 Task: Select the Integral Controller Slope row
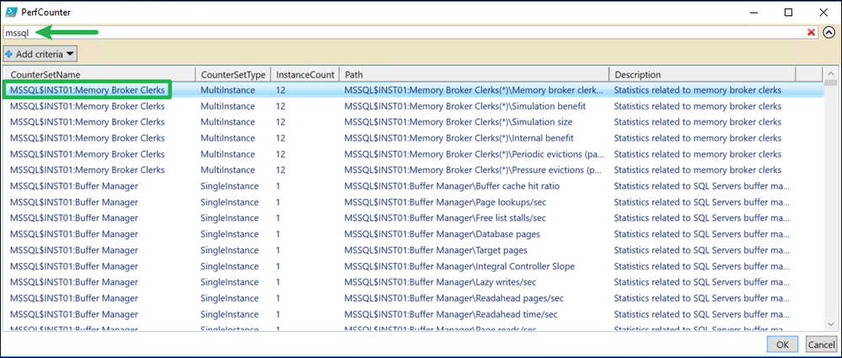coord(414,266)
